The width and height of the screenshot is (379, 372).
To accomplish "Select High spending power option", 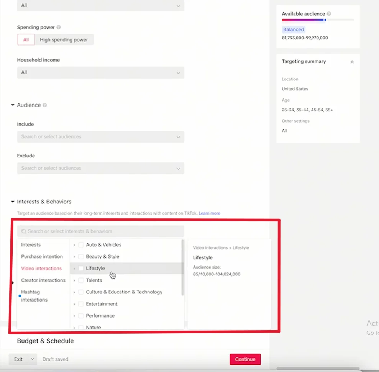I will [64, 39].
